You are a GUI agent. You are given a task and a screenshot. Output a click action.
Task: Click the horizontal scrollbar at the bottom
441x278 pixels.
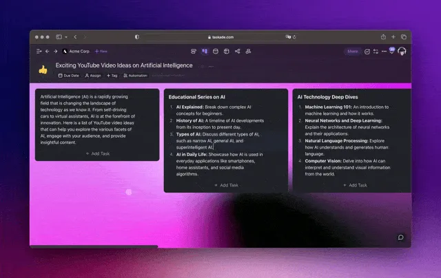94,247
